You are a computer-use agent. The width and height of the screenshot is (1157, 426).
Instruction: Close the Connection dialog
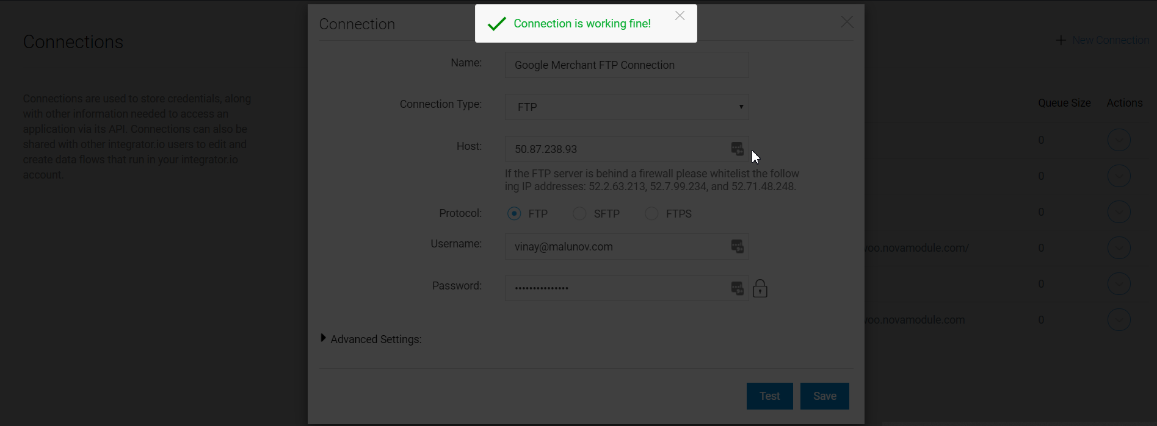[x=847, y=22]
